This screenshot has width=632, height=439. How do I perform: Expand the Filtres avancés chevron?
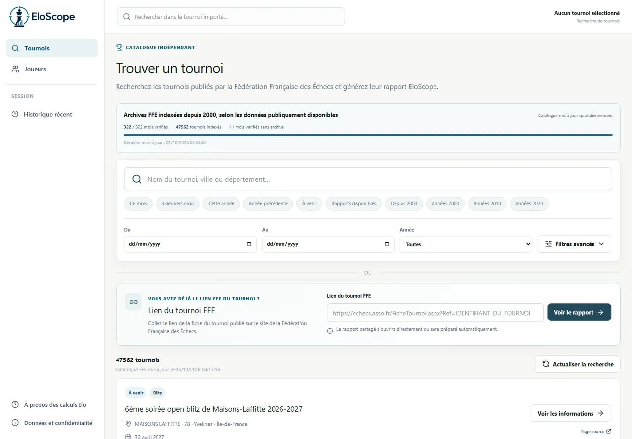[x=601, y=244]
